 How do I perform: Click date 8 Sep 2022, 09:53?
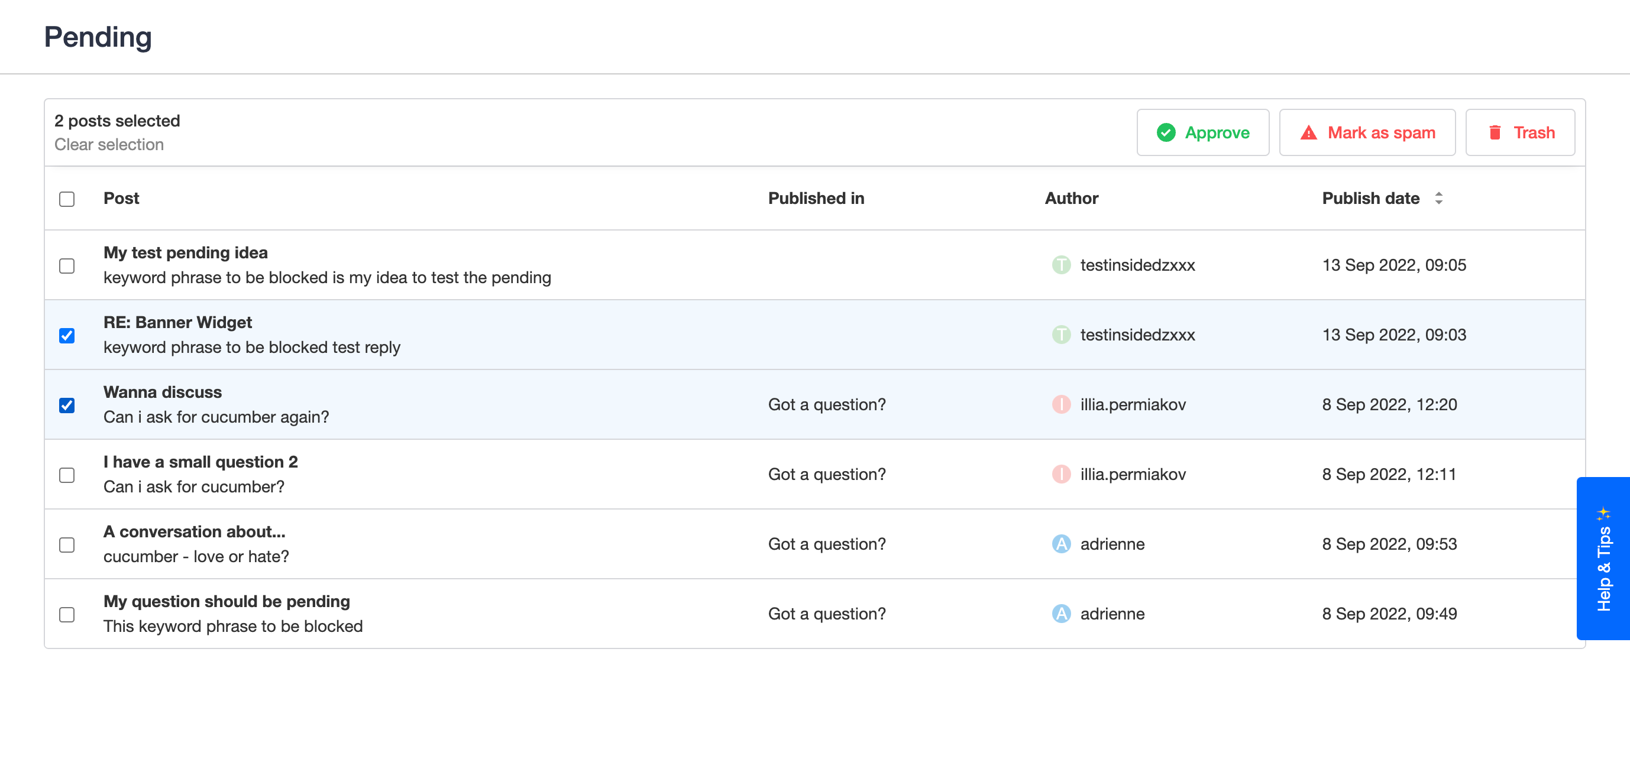pyautogui.click(x=1389, y=544)
